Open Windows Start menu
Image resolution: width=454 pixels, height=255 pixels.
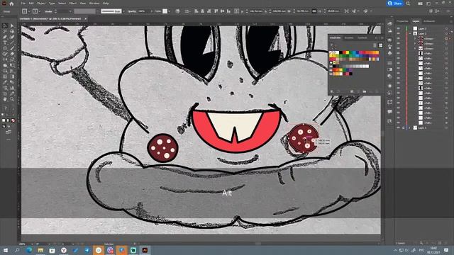[x=6, y=250]
